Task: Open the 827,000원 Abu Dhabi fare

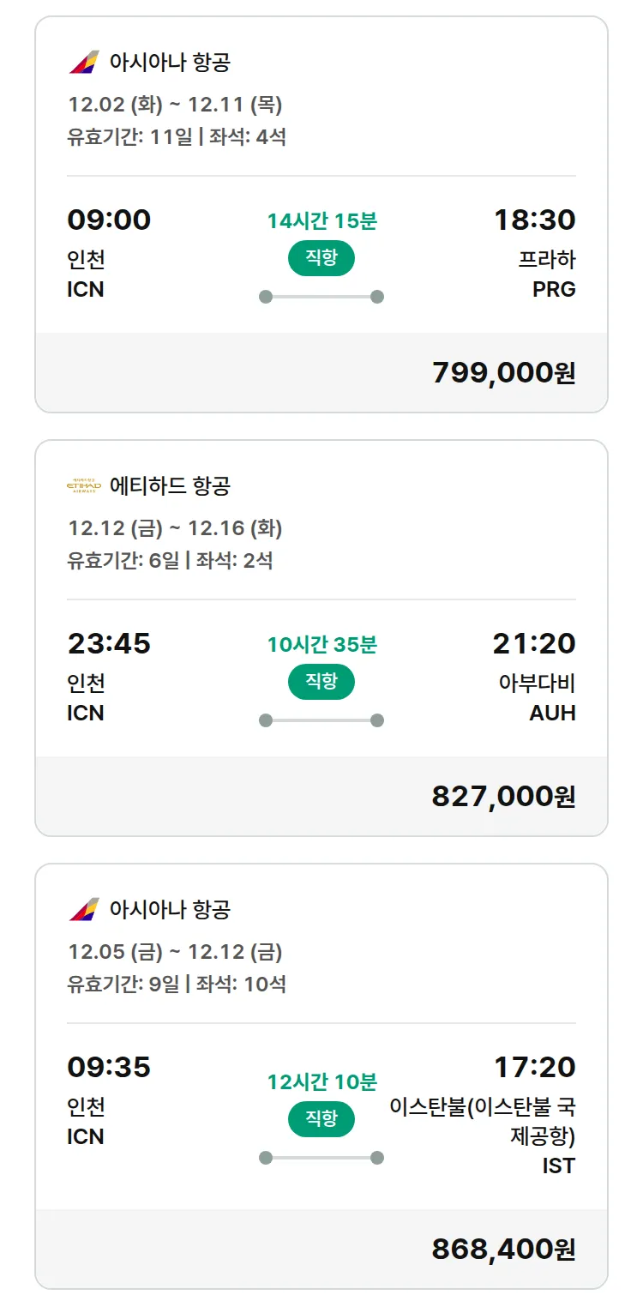Action: 503,797
